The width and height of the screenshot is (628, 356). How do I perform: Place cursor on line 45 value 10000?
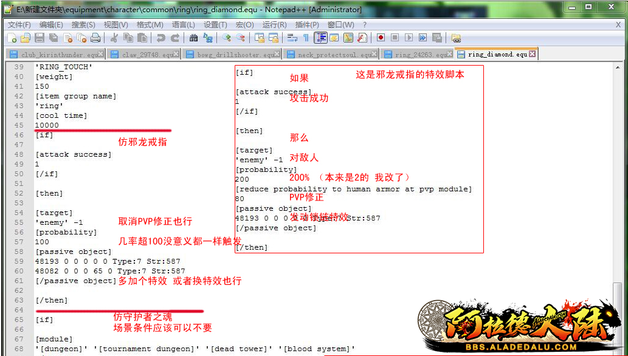pyautogui.click(x=47, y=125)
